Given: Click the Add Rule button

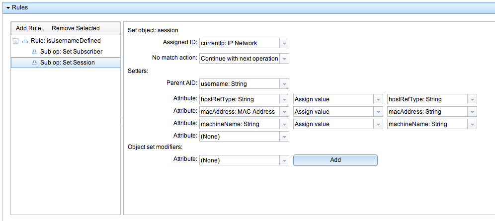Looking at the screenshot, I should click(28, 28).
